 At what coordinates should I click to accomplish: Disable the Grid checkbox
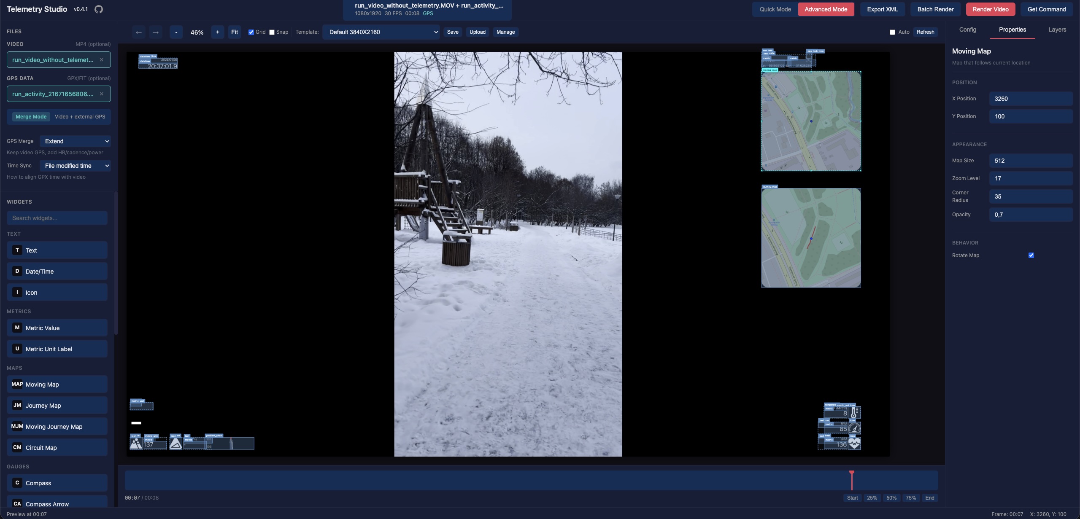tap(251, 32)
